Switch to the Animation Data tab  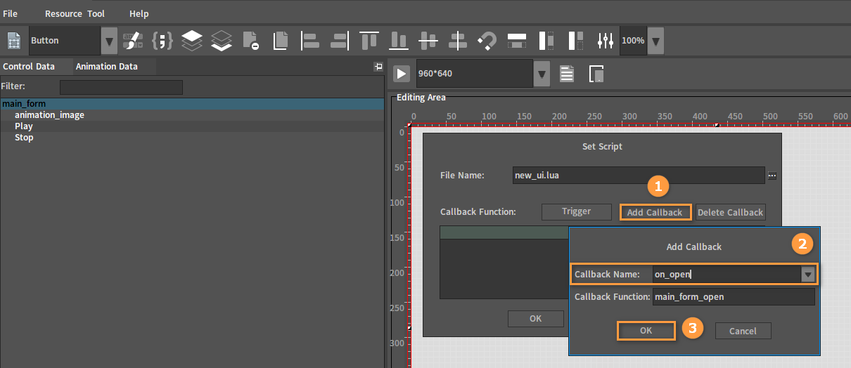[x=107, y=67]
